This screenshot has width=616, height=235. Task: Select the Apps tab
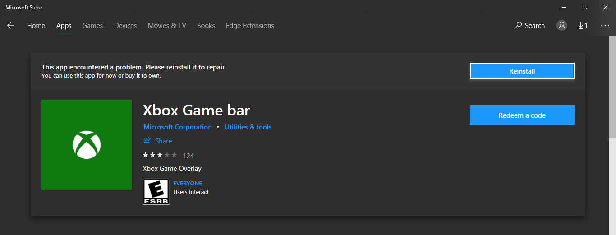click(64, 26)
